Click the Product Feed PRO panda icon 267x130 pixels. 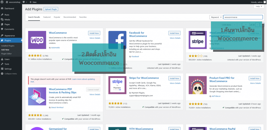(x=198, y=85)
